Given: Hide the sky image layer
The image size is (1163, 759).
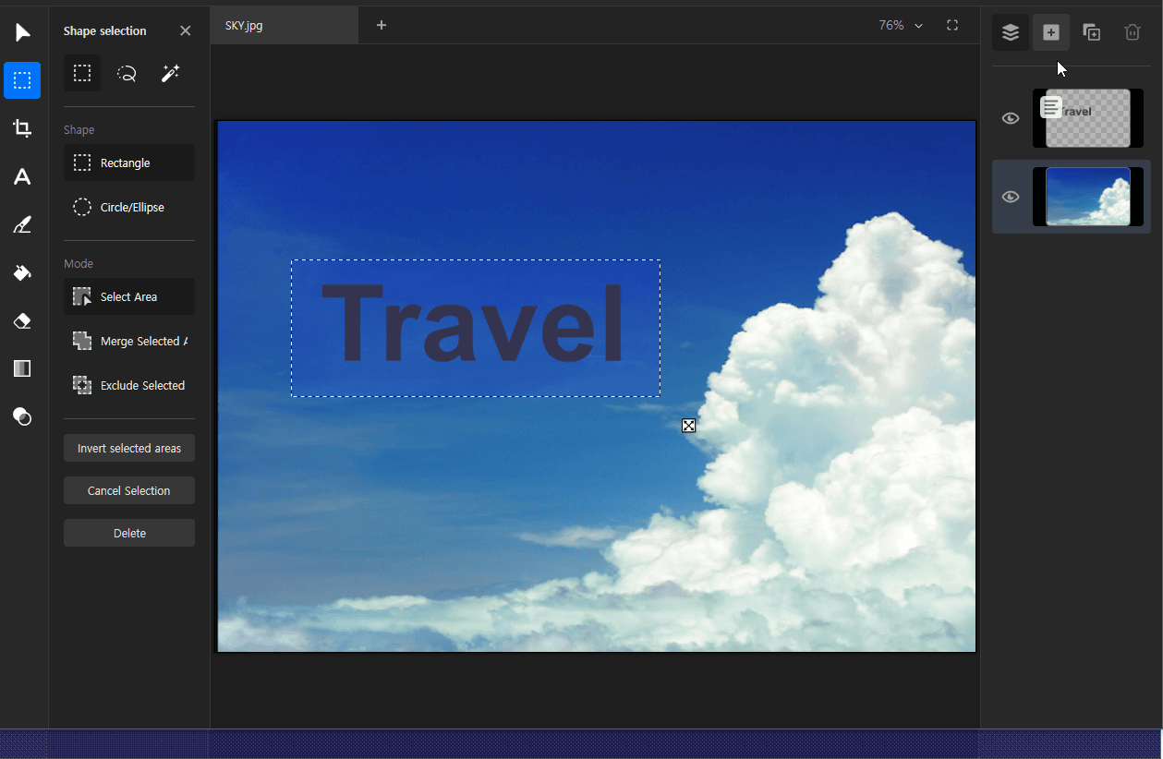Looking at the screenshot, I should 1011,197.
